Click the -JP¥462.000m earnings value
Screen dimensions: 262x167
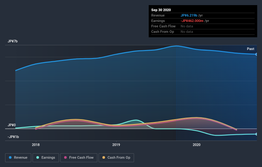(x=192, y=21)
